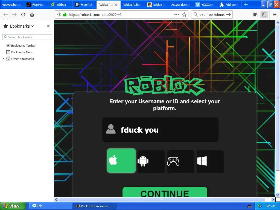
Task: Click the Forward navigation arrow
Action: pos(14,14)
